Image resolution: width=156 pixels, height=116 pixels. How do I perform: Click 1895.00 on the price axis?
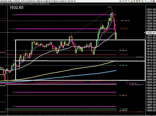tap(151, 110)
